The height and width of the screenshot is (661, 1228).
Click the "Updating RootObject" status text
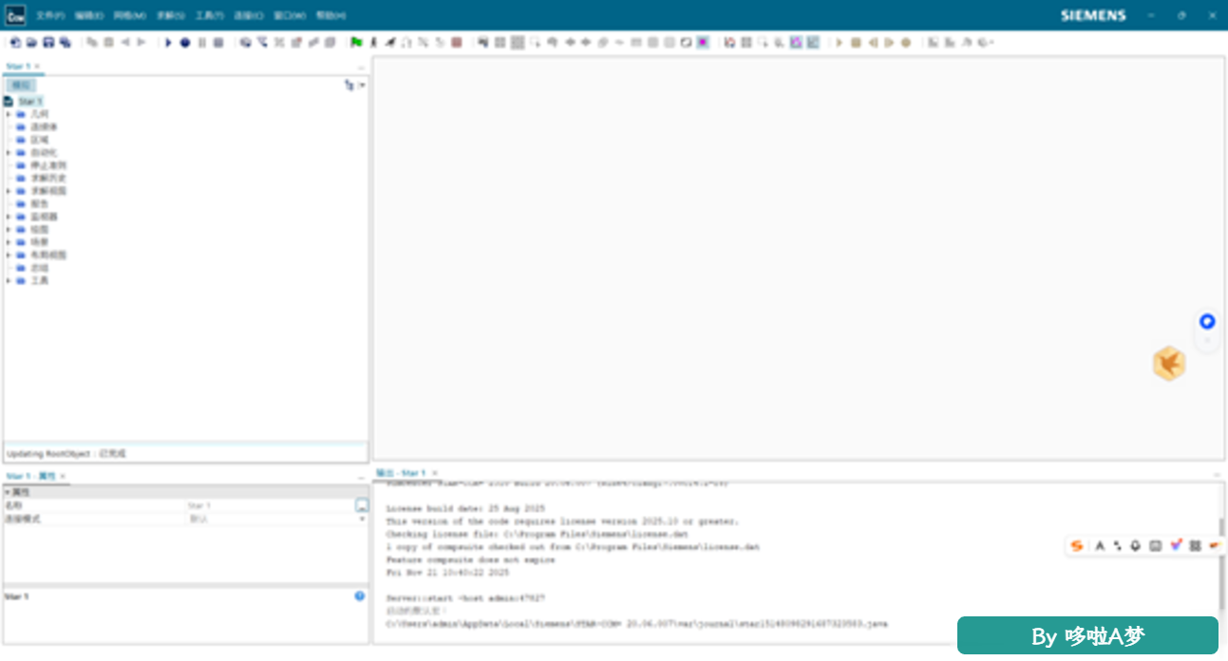pos(66,454)
